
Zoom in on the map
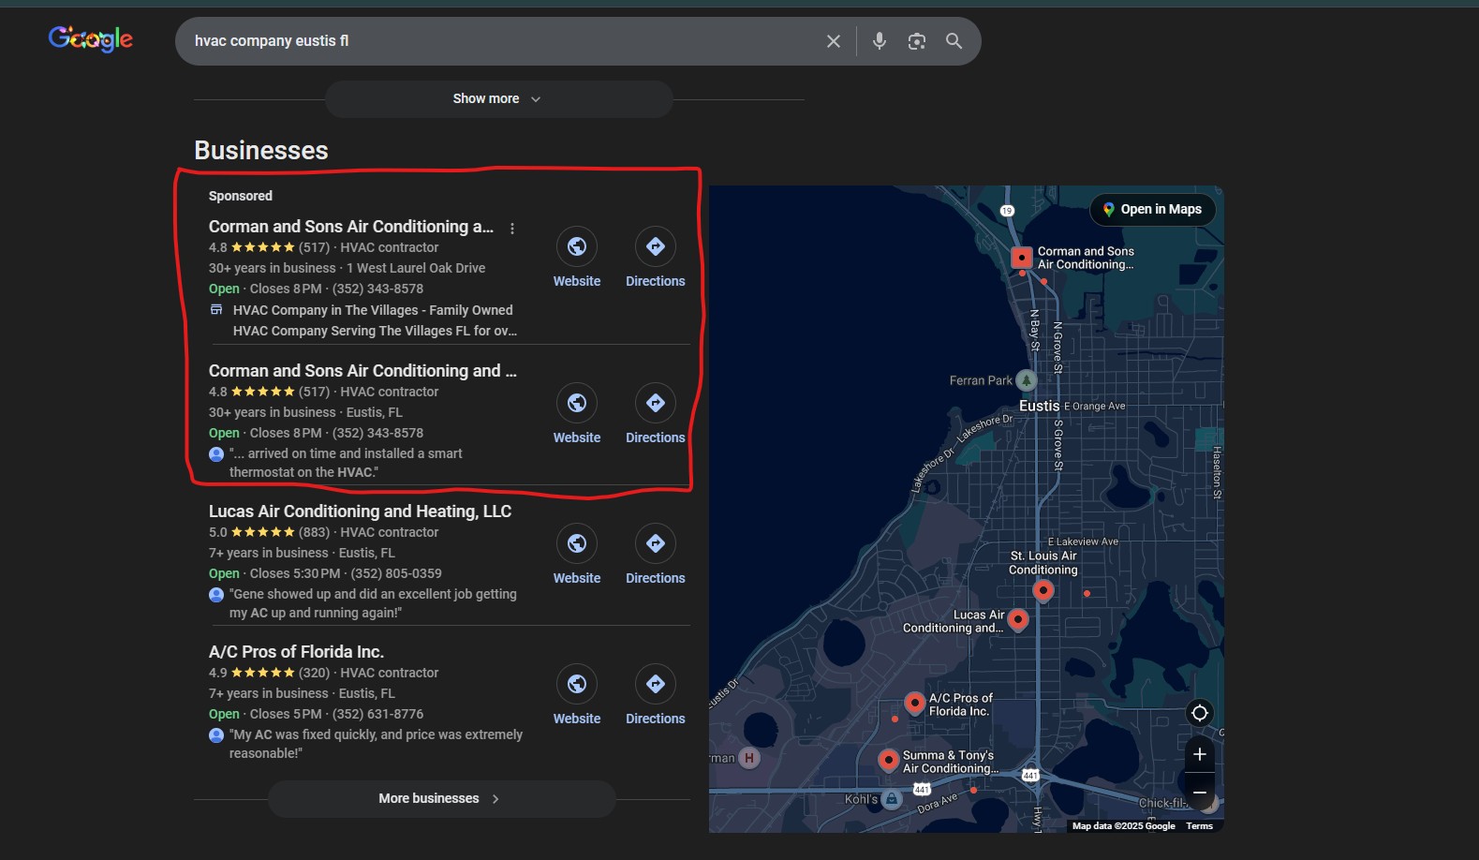click(x=1199, y=754)
